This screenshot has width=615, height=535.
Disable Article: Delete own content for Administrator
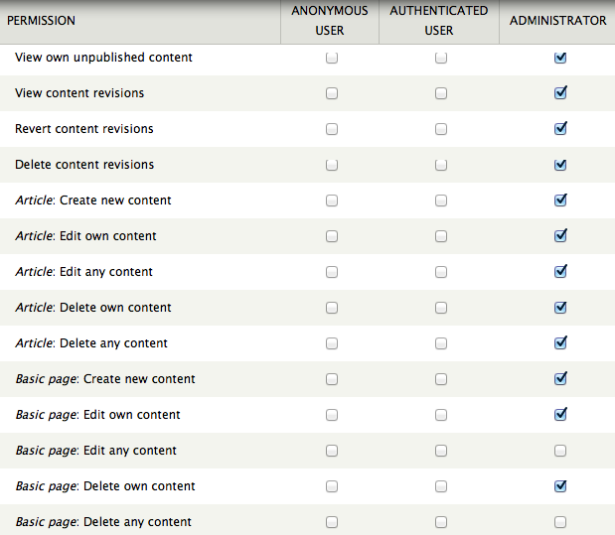[560, 308]
